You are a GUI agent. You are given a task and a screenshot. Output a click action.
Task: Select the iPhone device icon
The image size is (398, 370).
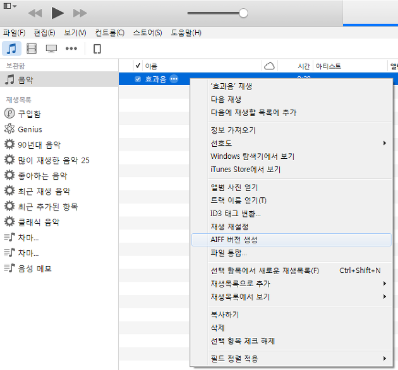(x=97, y=49)
